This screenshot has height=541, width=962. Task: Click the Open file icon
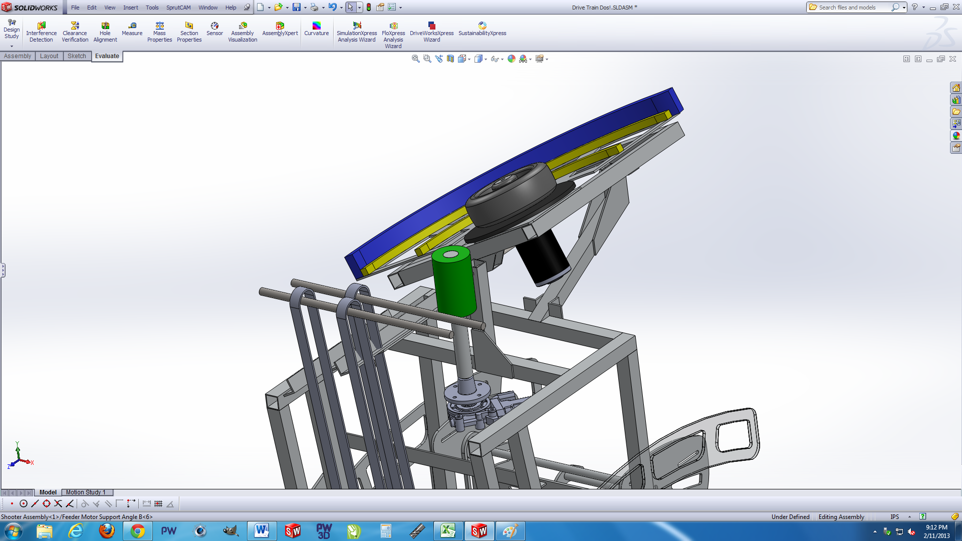(278, 7)
